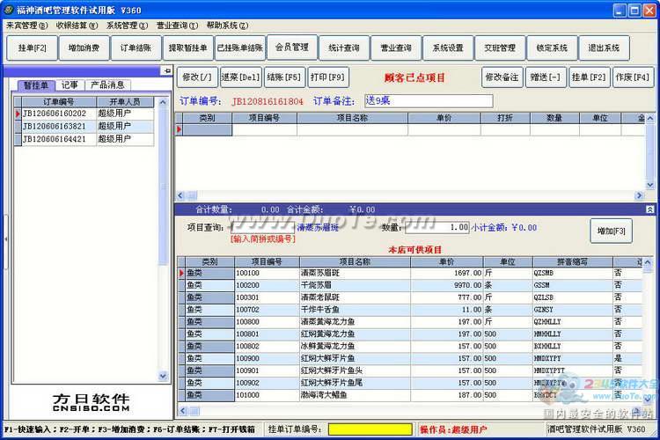
Task: Collapse the summary bar with the double-arrow icon
Action: tap(650, 209)
